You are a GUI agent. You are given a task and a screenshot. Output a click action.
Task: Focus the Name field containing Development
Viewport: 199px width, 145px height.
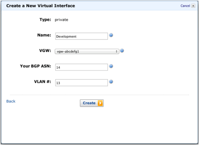pos(81,36)
